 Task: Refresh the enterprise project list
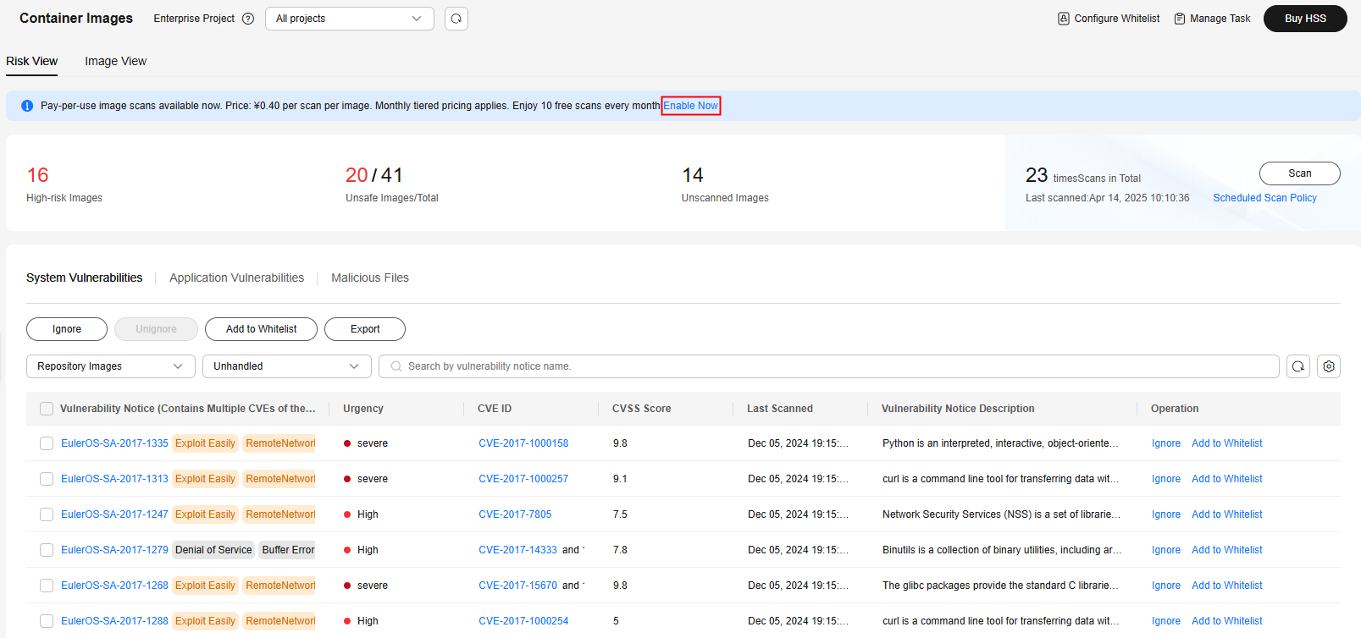click(456, 19)
